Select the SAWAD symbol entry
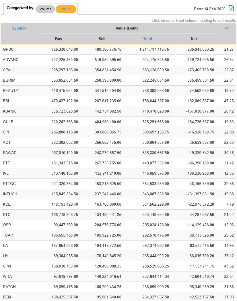This screenshot has width=237, height=301. (x=10, y=153)
